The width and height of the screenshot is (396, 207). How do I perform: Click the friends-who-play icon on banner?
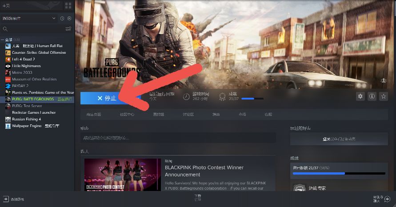coord(384,80)
